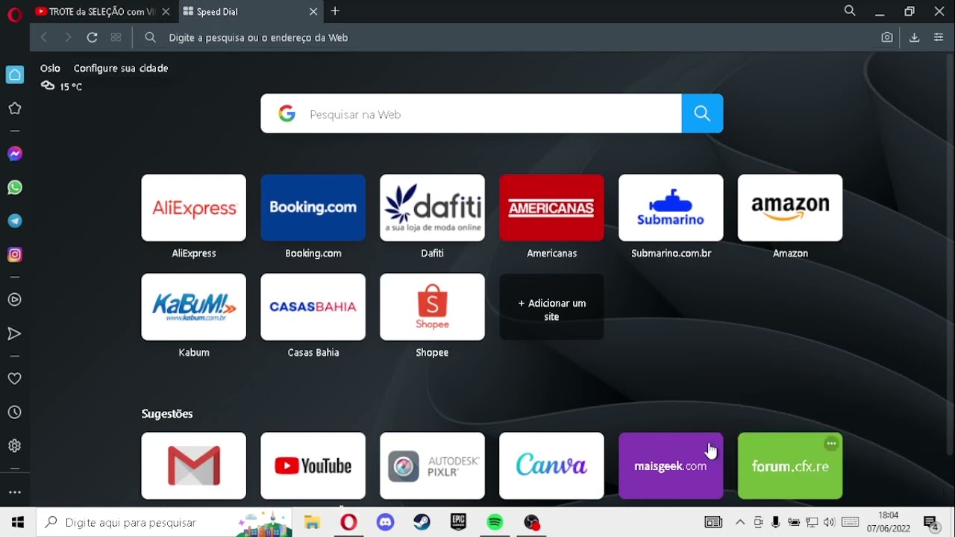Open the Shopee tile
The height and width of the screenshot is (537, 955).
click(432, 307)
